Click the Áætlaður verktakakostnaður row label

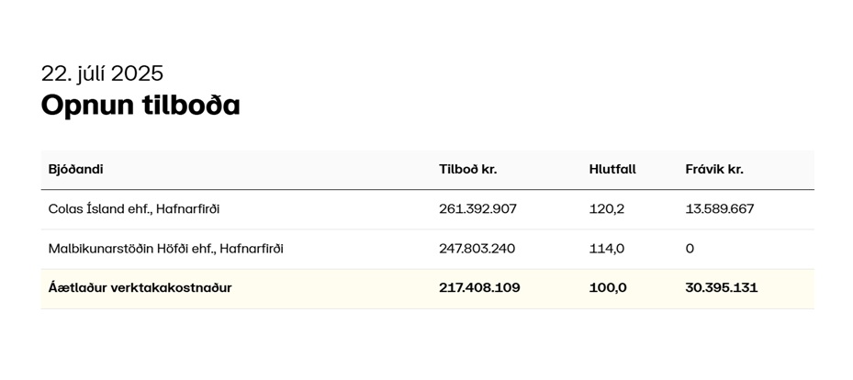pyautogui.click(x=140, y=288)
